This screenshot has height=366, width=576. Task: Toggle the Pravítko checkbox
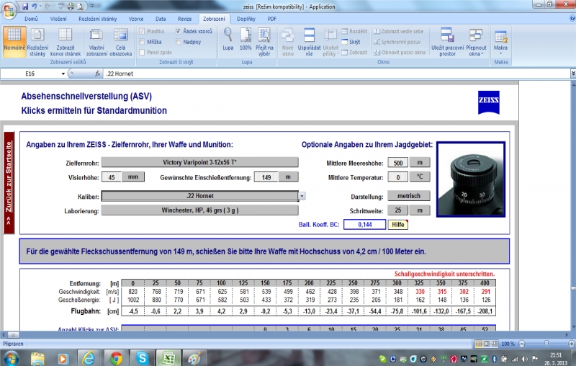[142, 31]
